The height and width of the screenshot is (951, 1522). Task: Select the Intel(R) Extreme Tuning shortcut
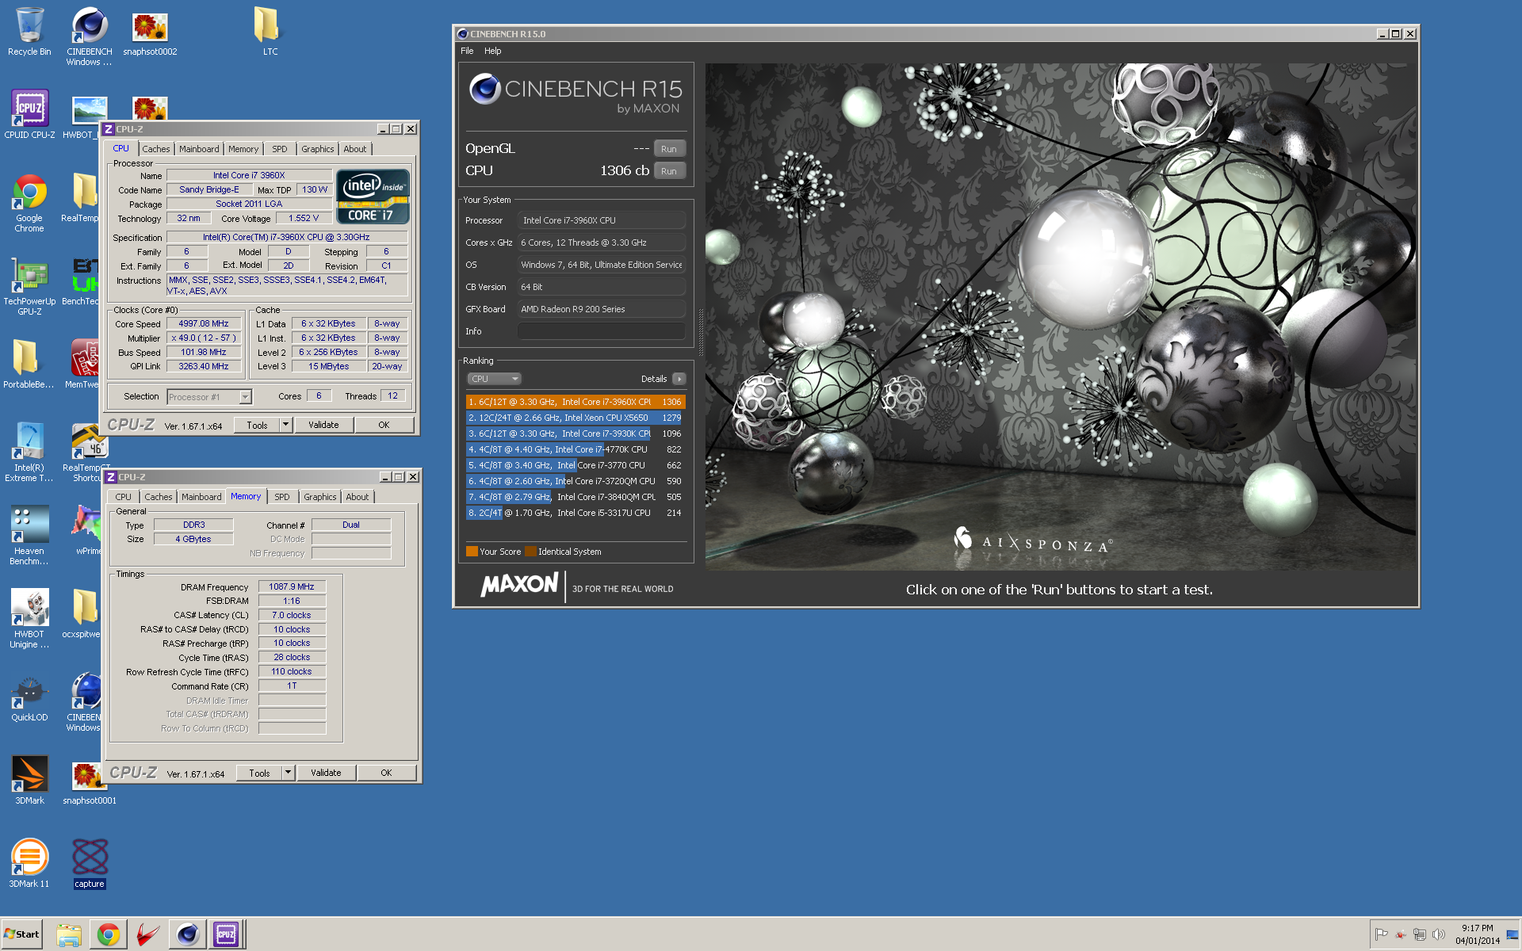tap(29, 453)
